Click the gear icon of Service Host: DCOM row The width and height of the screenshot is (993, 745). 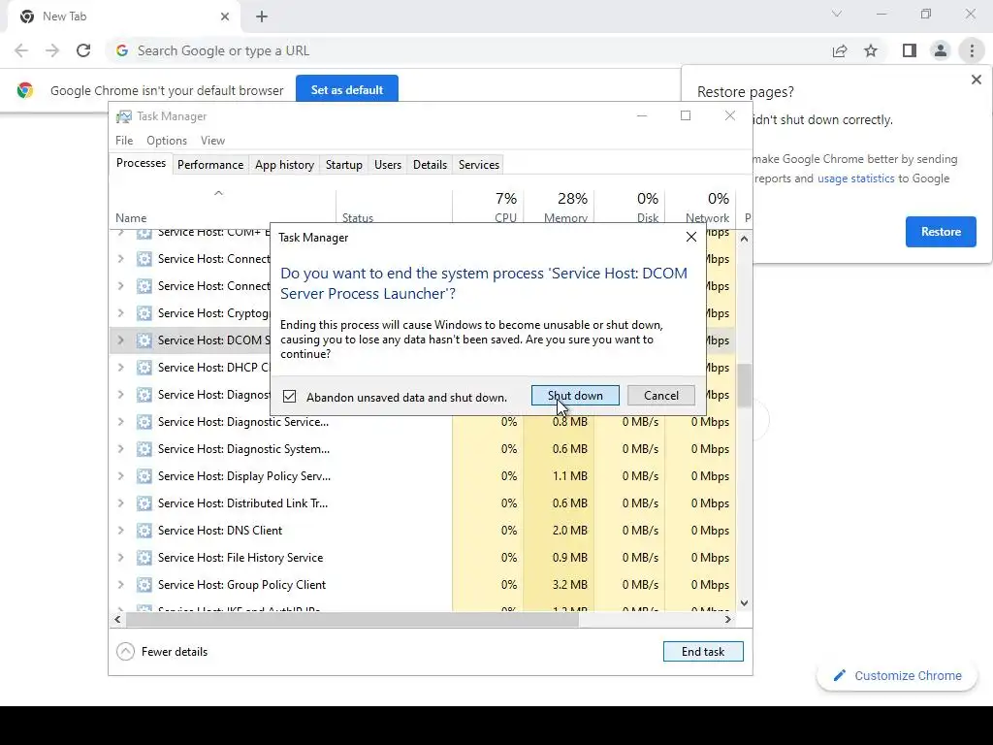tap(144, 340)
